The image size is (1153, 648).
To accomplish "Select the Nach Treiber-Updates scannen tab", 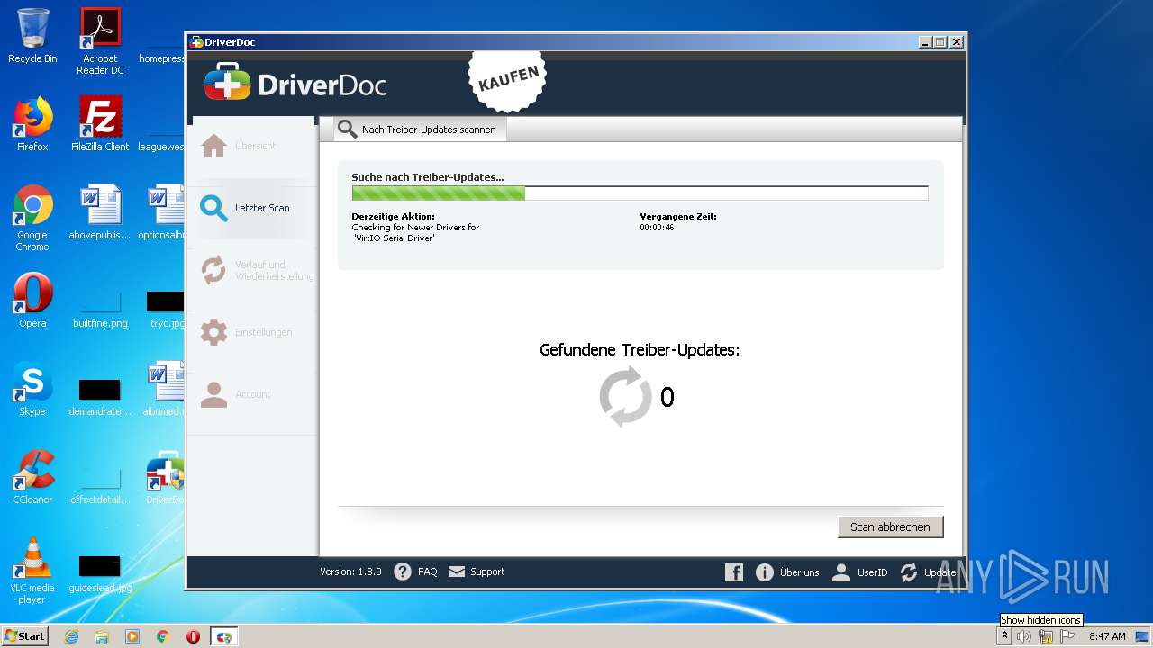I will (x=420, y=130).
